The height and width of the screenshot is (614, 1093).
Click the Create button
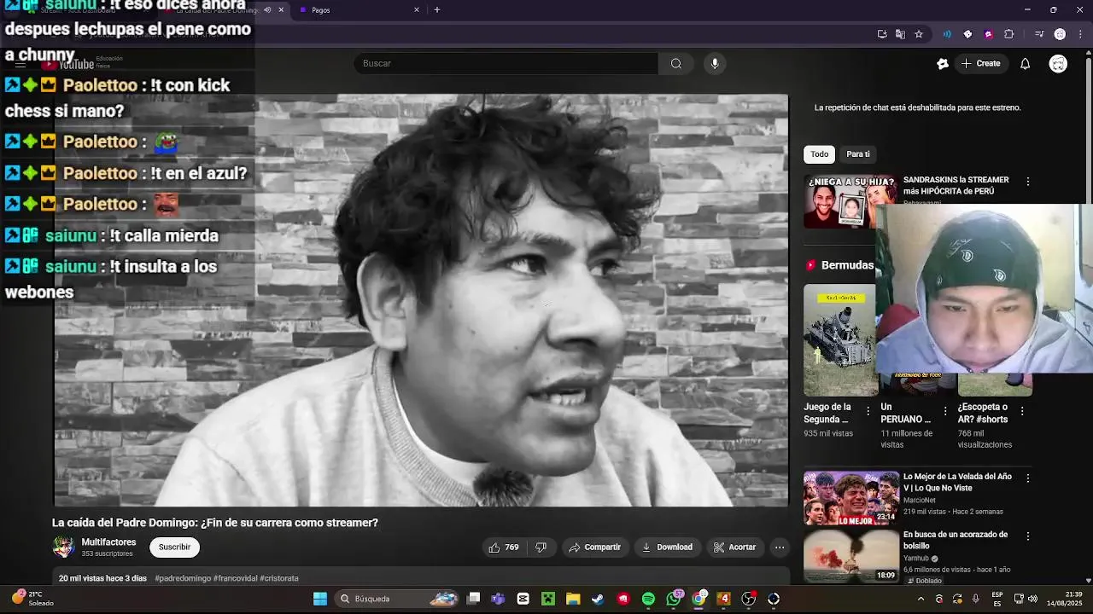[x=981, y=63]
